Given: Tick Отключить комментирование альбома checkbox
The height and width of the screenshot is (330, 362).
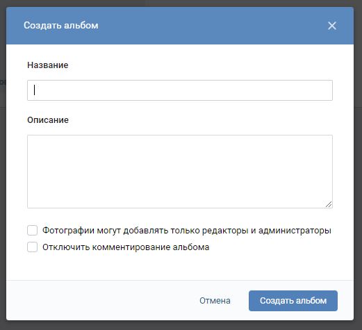Looking at the screenshot, I should [x=32, y=247].
